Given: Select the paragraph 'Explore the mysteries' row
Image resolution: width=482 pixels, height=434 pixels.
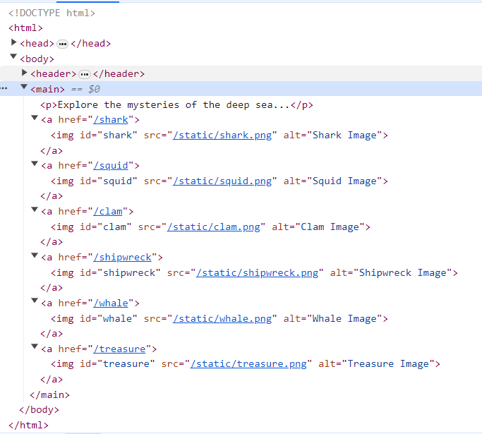Looking at the screenshot, I should 176,105.
